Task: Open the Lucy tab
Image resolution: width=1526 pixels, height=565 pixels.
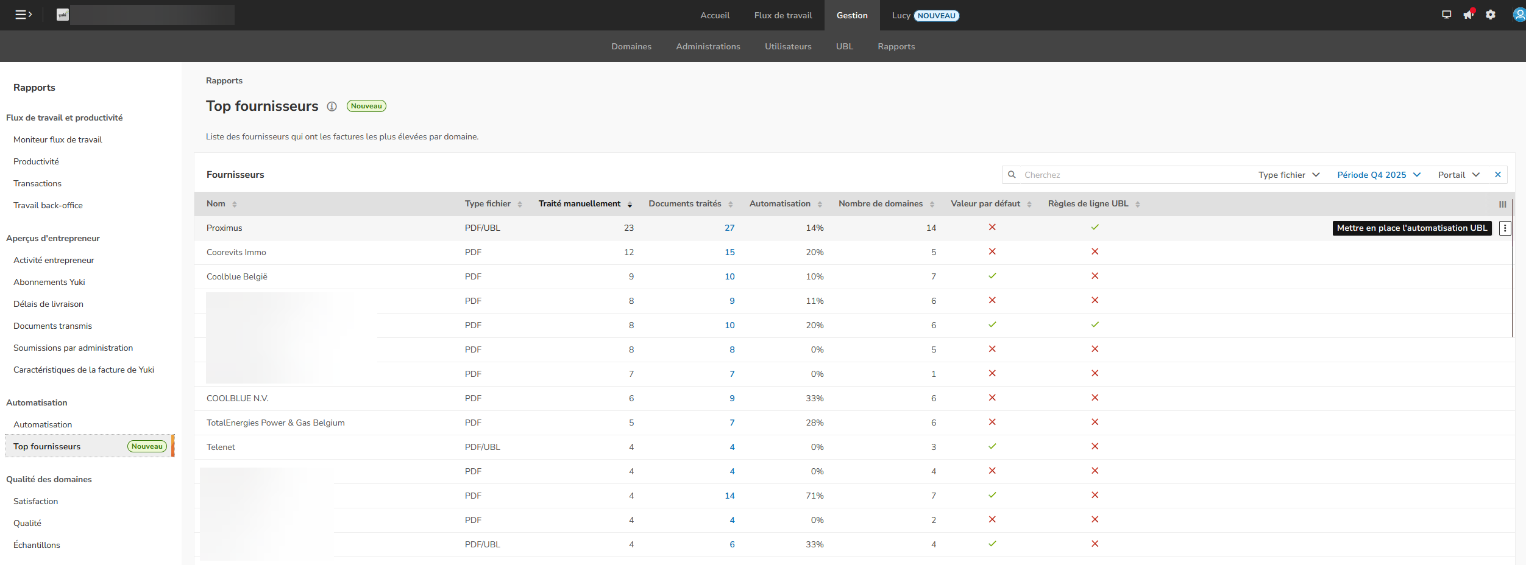Action: click(x=925, y=15)
